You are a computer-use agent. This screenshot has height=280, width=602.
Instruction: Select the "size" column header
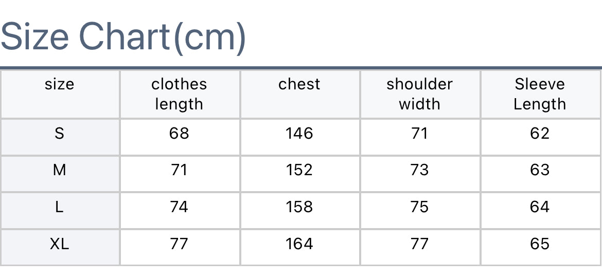click(60, 84)
